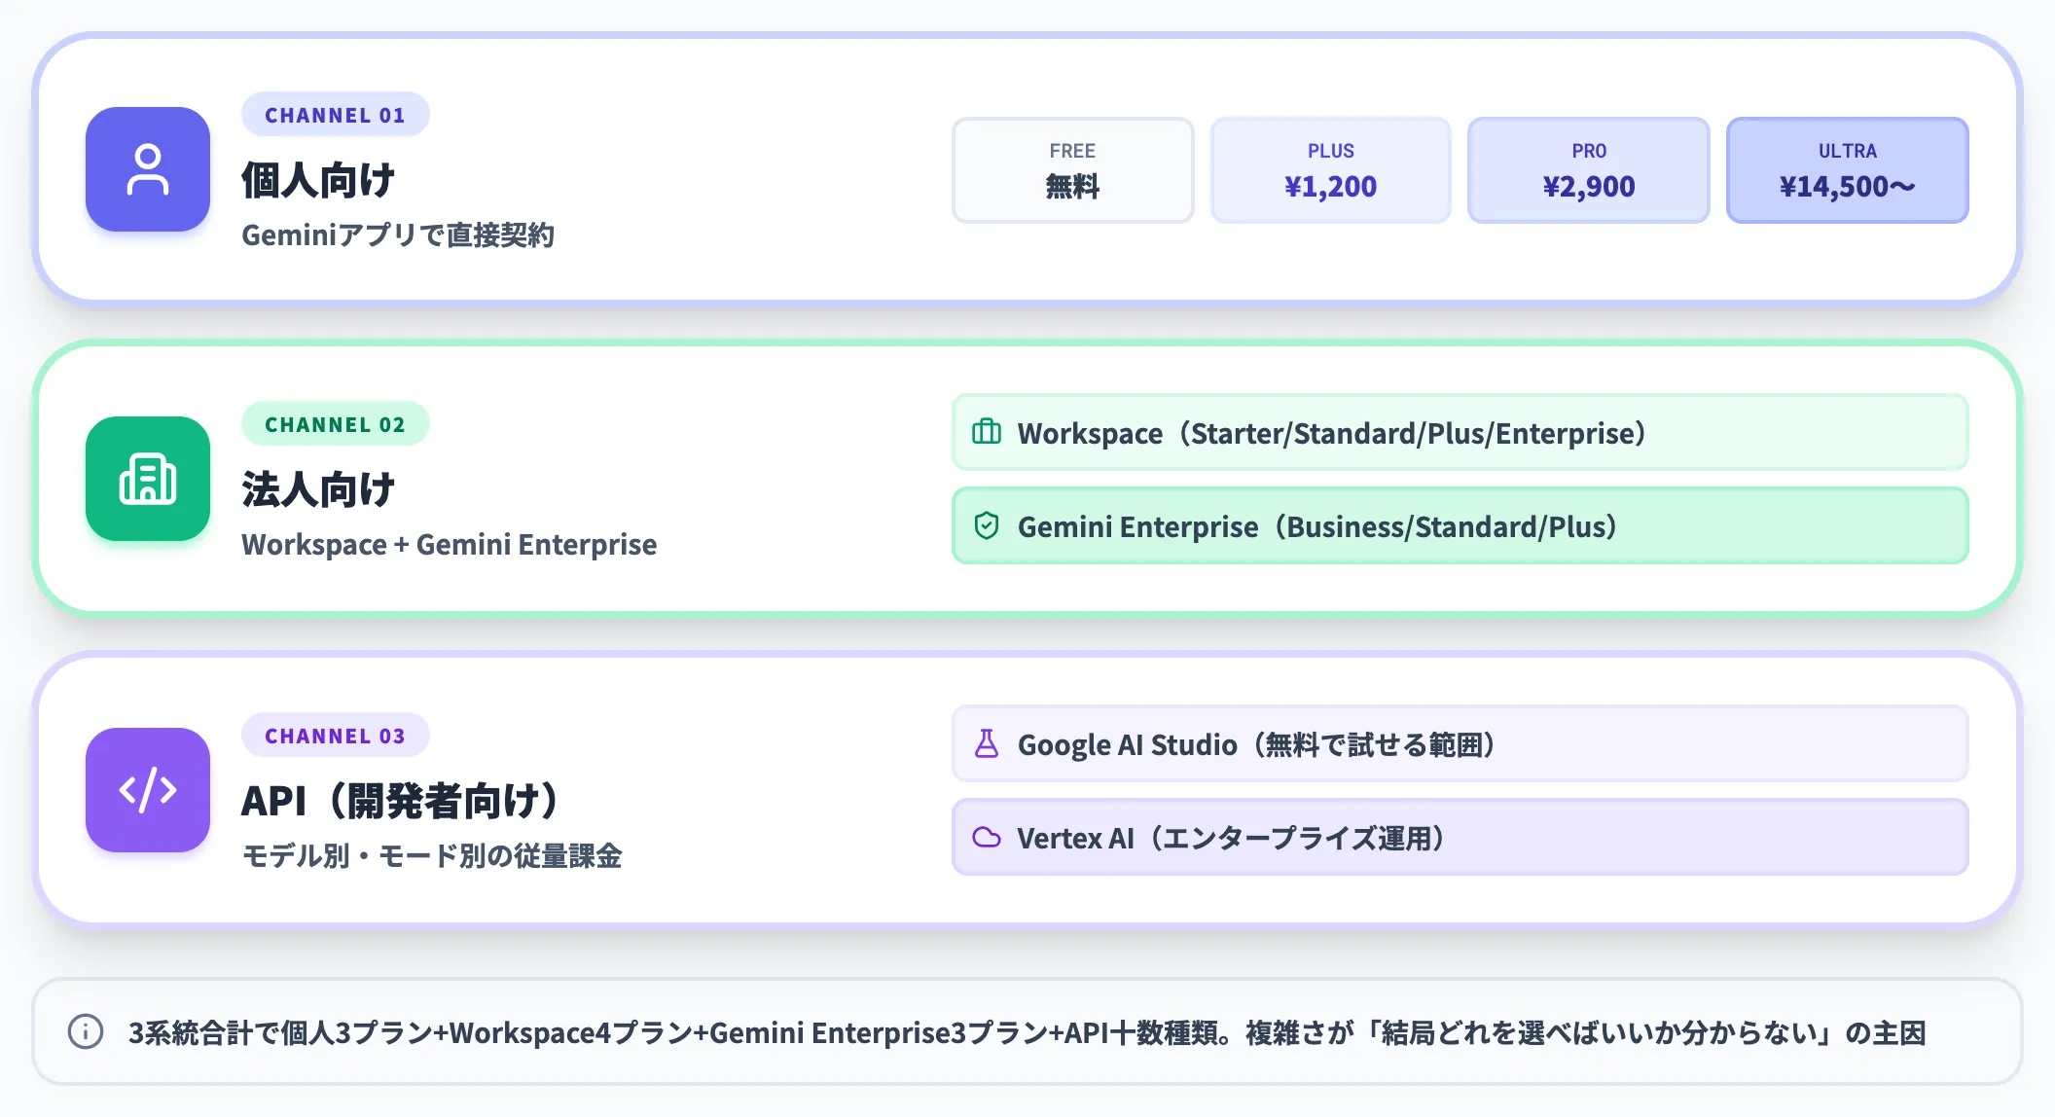Click the footer note starting 3系統合計で
This screenshot has height=1117, width=2055.
[1027, 1031]
